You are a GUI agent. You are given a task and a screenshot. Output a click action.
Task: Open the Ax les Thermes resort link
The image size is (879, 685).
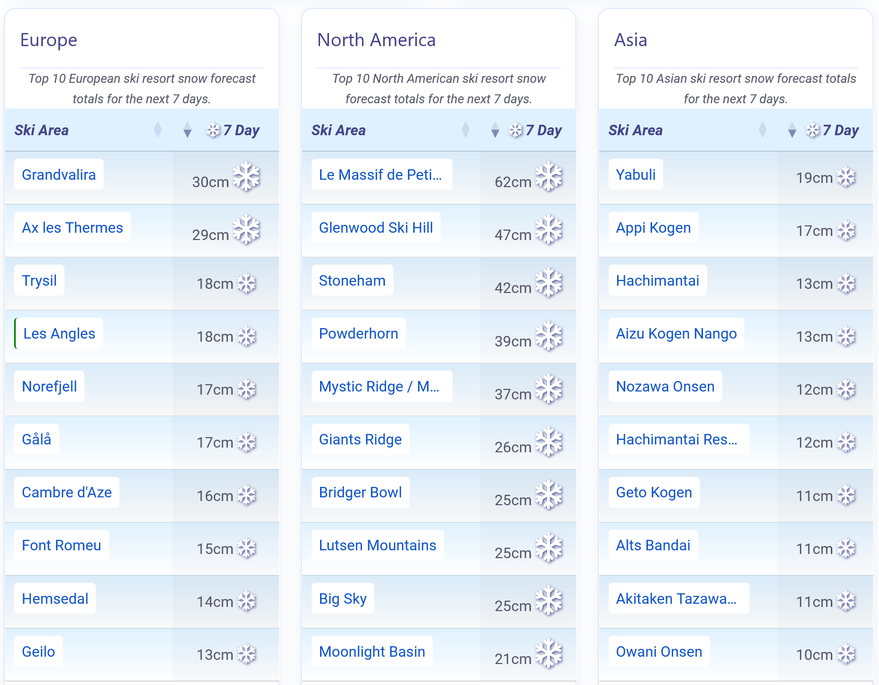[x=72, y=227]
